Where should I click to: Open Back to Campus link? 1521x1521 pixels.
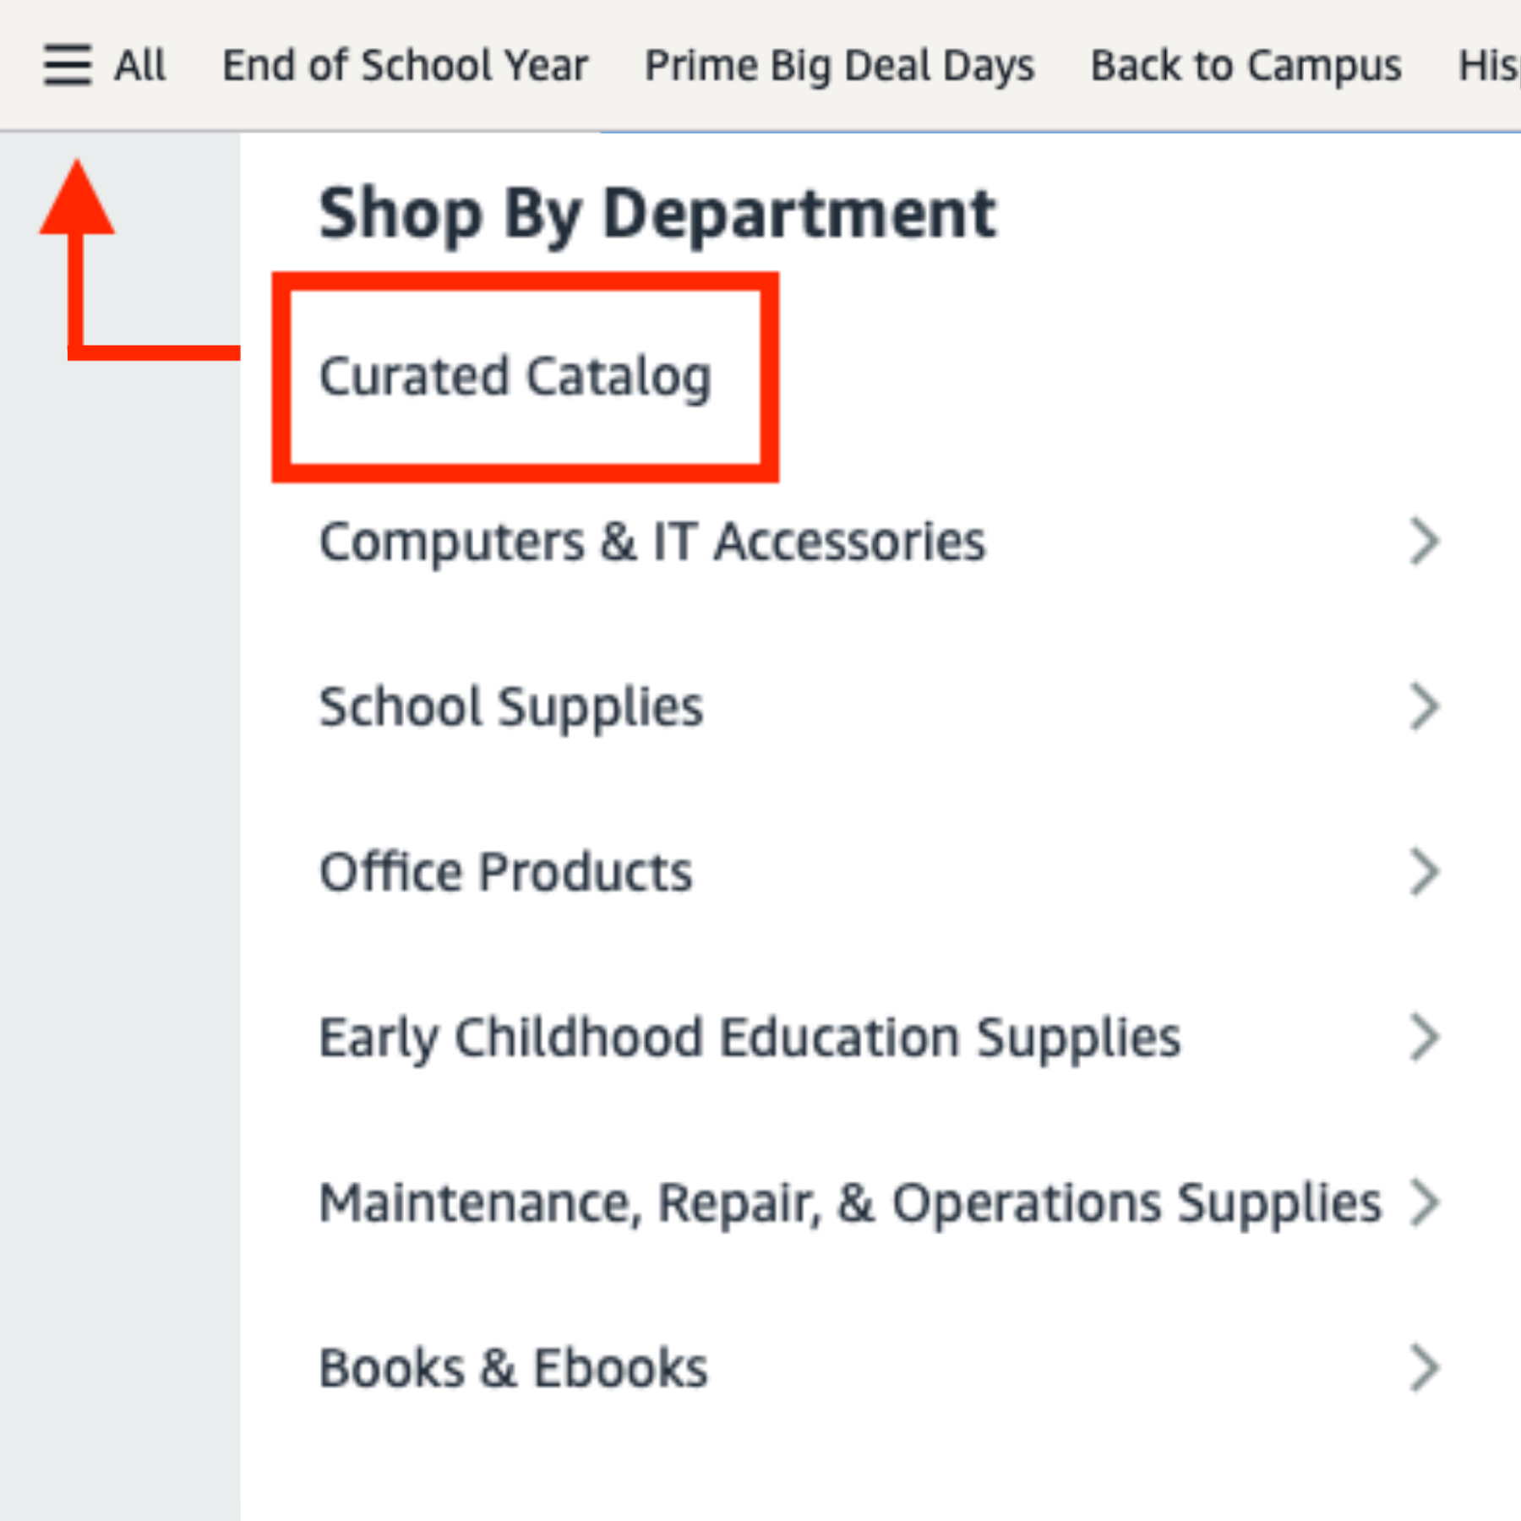(x=1246, y=66)
